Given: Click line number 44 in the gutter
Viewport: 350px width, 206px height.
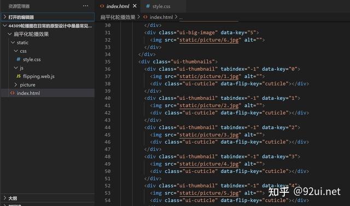Looking at the screenshot, I should [x=108, y=128].
